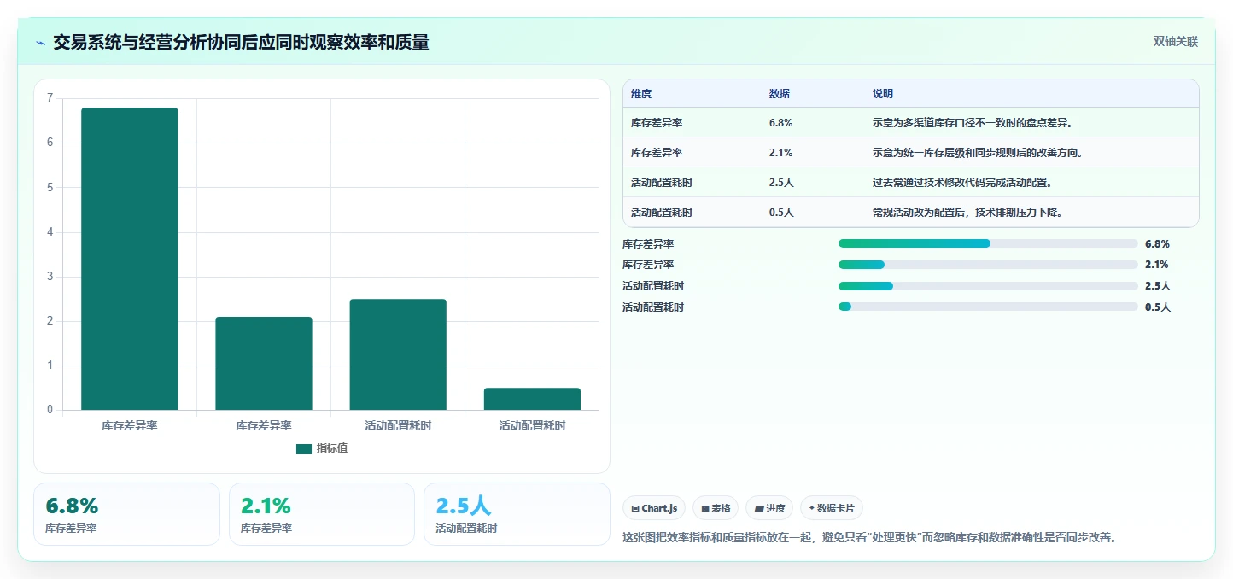Click the 进度 tag pill
The width and height of the screenshot is (1233, 579).
pos(769,508)
